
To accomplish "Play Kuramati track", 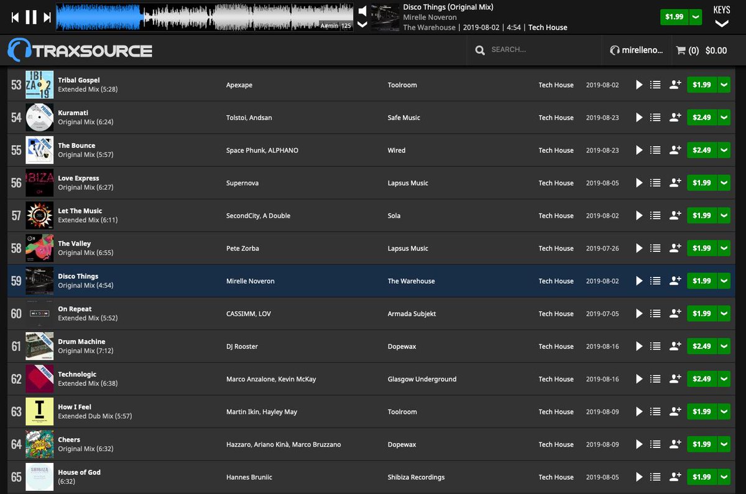I will 639,118.
